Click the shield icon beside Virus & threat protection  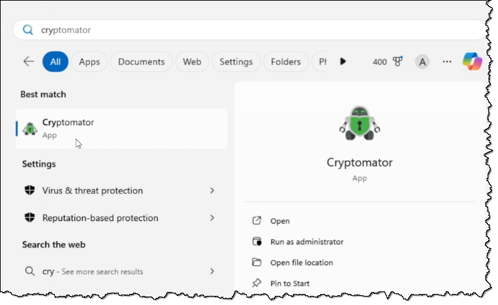click(x=29, y=191)
